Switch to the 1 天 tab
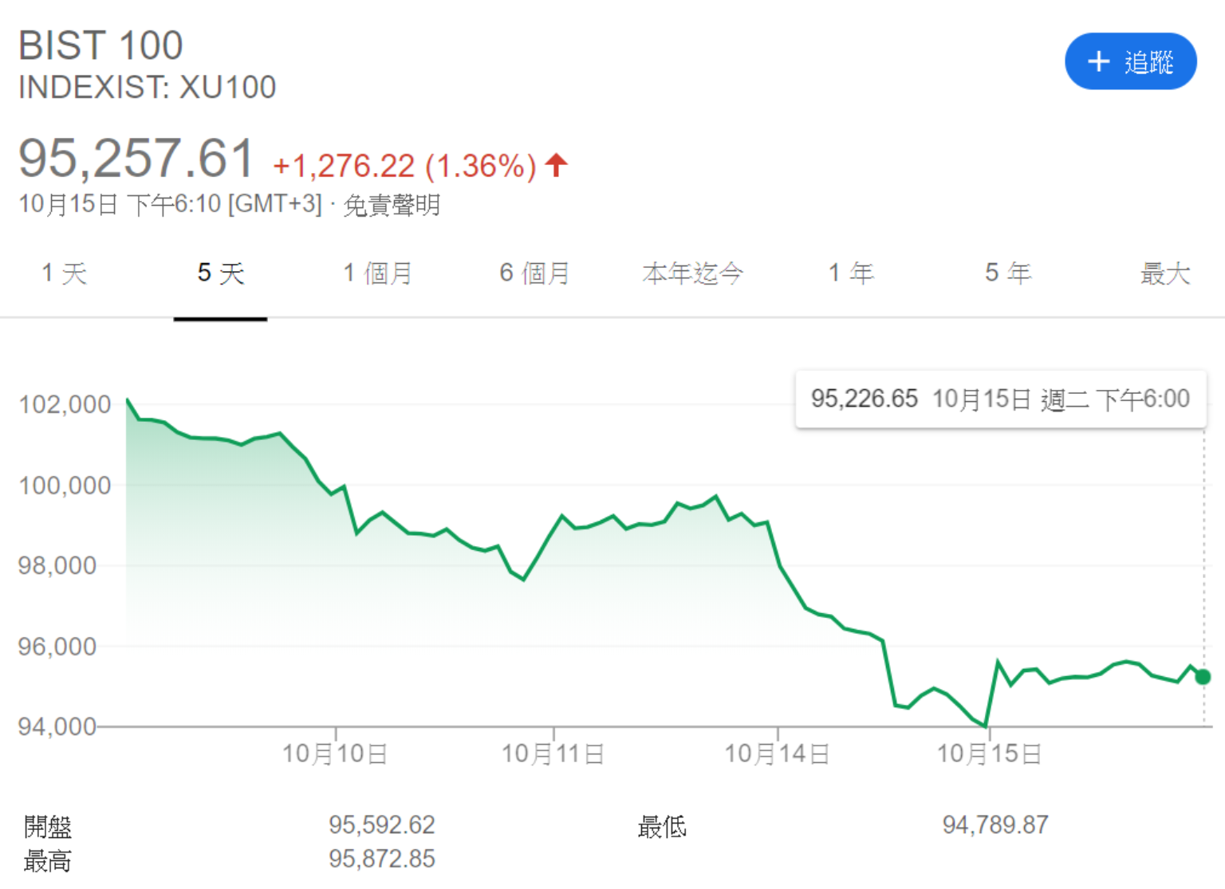This screenshot has width=1225, height=889. point(64,273)
